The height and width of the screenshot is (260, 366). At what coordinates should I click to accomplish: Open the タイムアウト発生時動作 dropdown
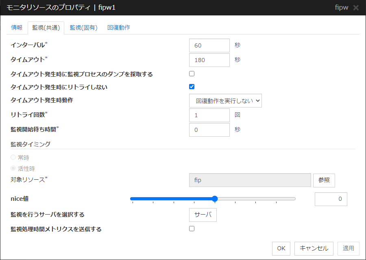(x=225, y=100)
